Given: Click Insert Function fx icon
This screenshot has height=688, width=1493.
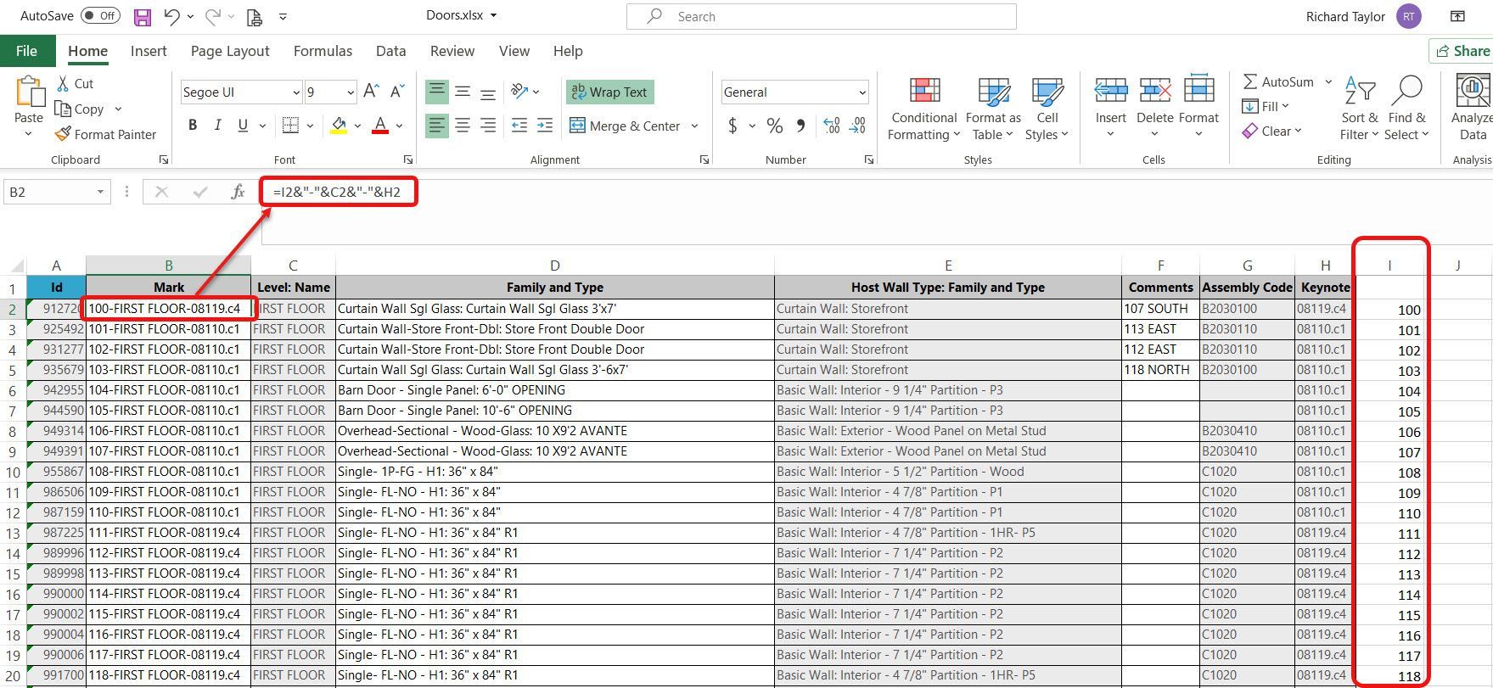Looking at the screenshot, I should pyautogui.click(x=238, y=193).
